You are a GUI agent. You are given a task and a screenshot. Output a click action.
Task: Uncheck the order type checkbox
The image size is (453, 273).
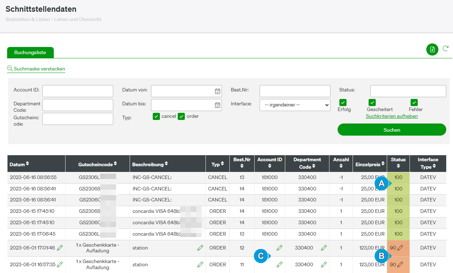click(182, 116)
